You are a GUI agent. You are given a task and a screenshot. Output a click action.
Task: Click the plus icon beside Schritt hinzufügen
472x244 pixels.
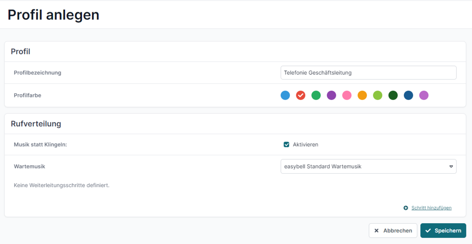pos(406,208)
